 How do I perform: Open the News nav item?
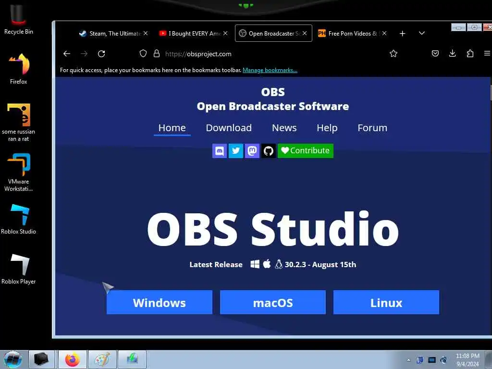click(284, 128)
